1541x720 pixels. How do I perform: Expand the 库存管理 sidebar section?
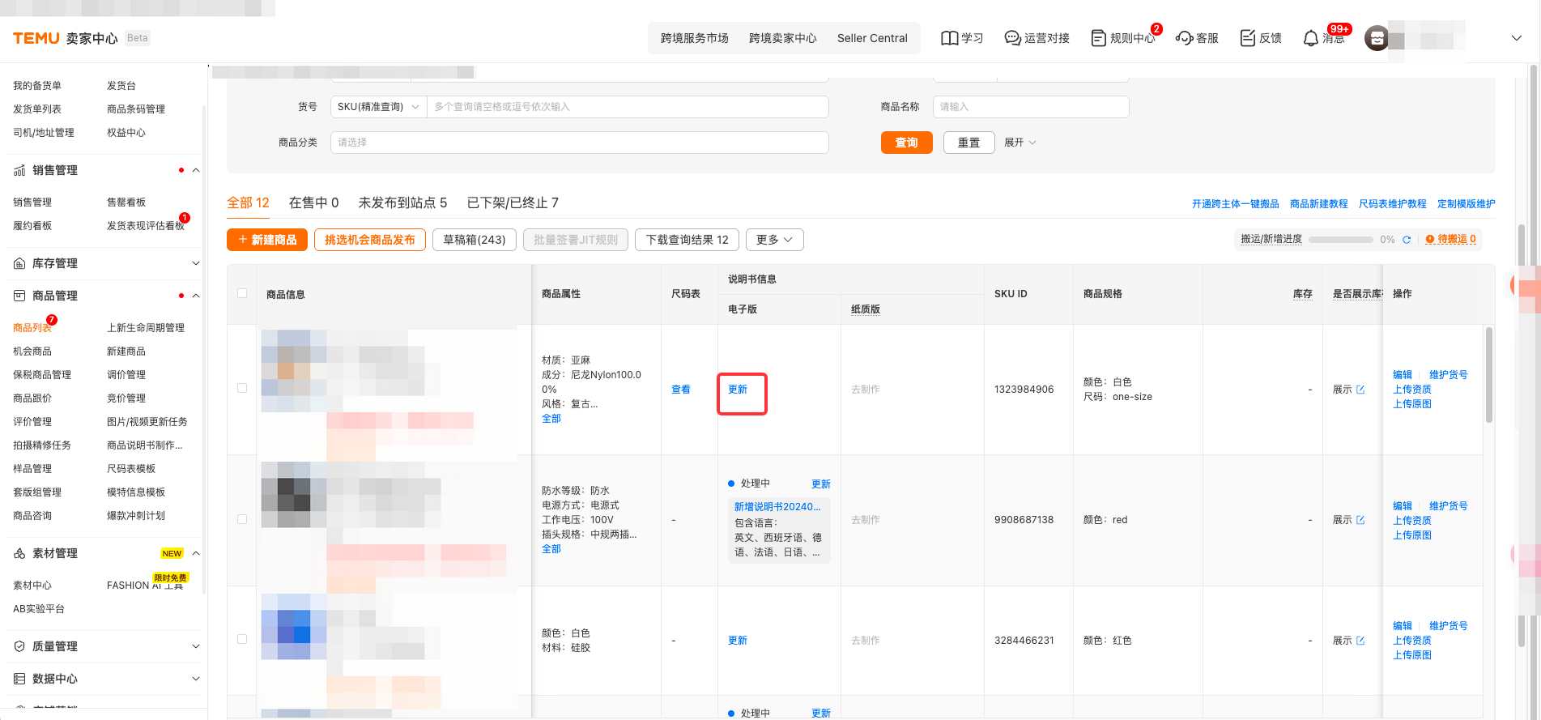coord(105,263)
